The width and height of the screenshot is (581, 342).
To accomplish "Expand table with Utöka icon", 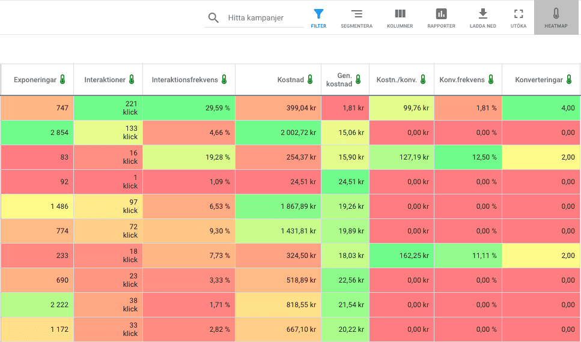I will (519, 14).
